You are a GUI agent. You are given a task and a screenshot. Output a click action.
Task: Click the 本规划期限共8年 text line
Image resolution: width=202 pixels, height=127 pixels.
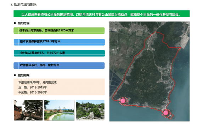(38, 82)
